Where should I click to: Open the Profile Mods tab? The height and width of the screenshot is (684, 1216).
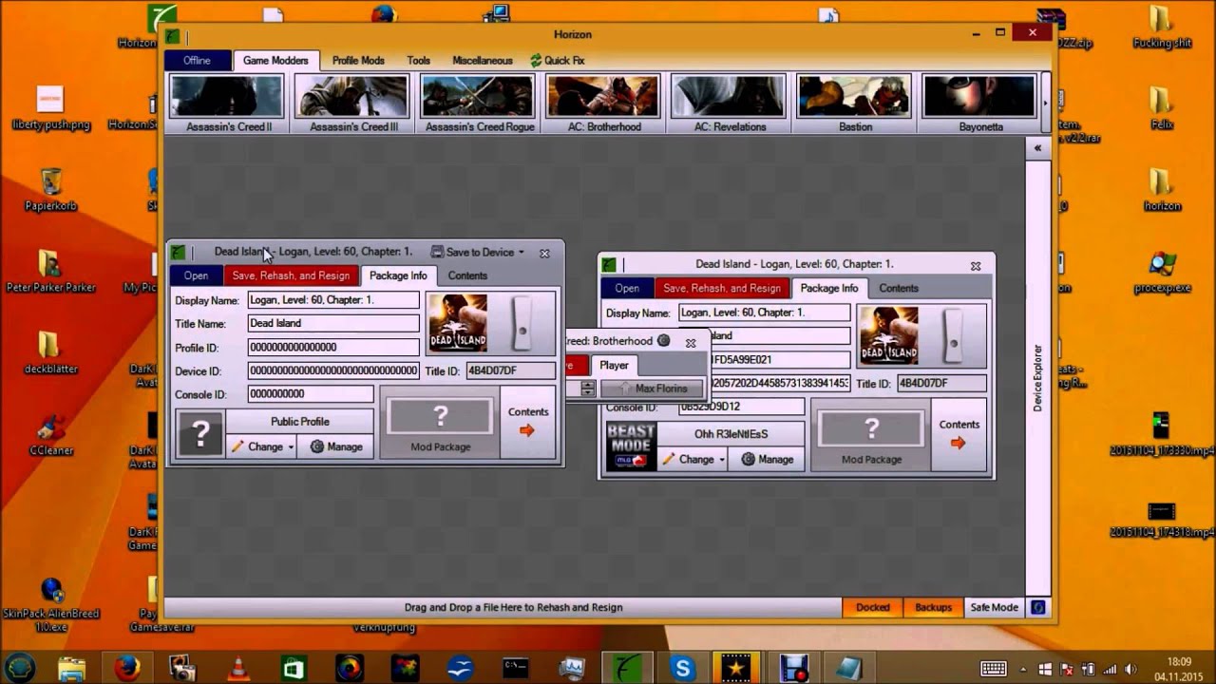[358, 60]
